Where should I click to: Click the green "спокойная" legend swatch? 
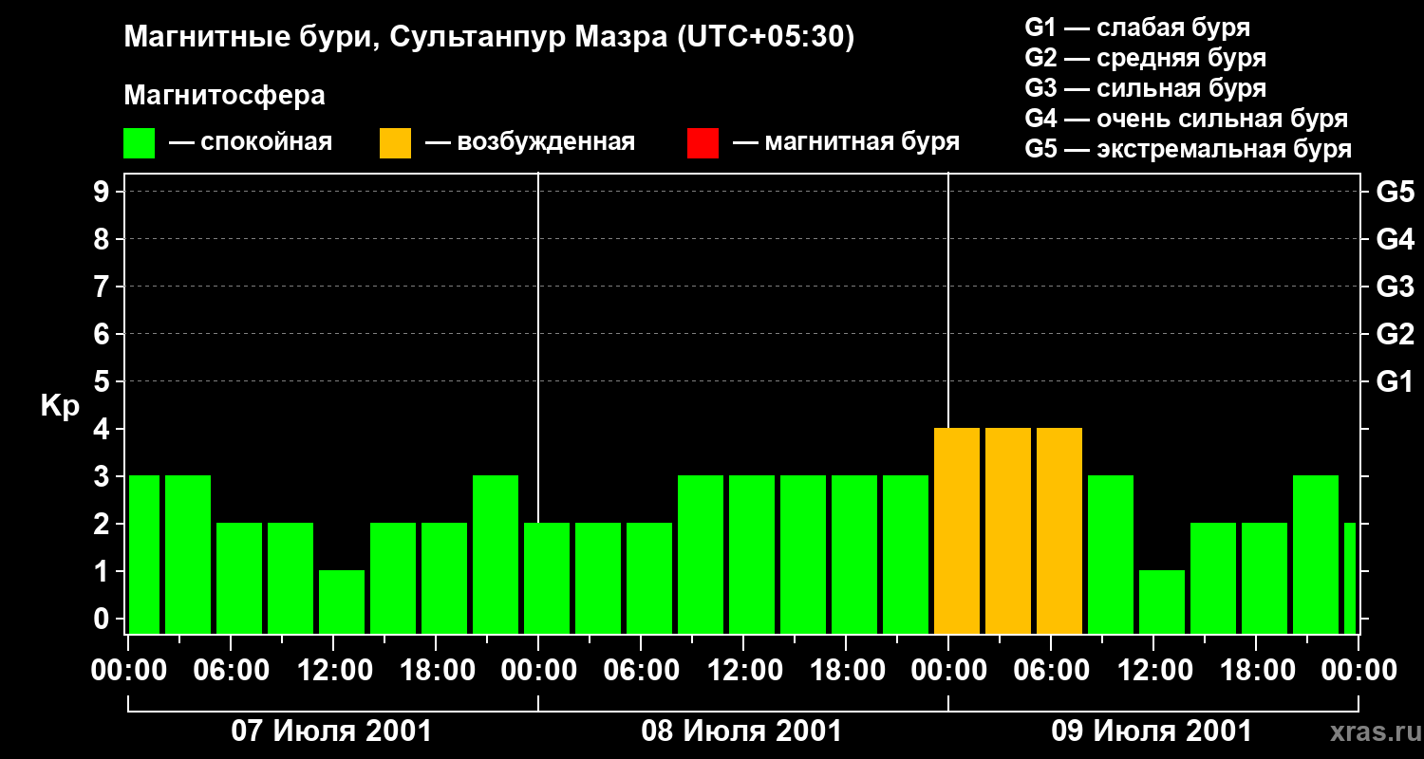(140, 143)
